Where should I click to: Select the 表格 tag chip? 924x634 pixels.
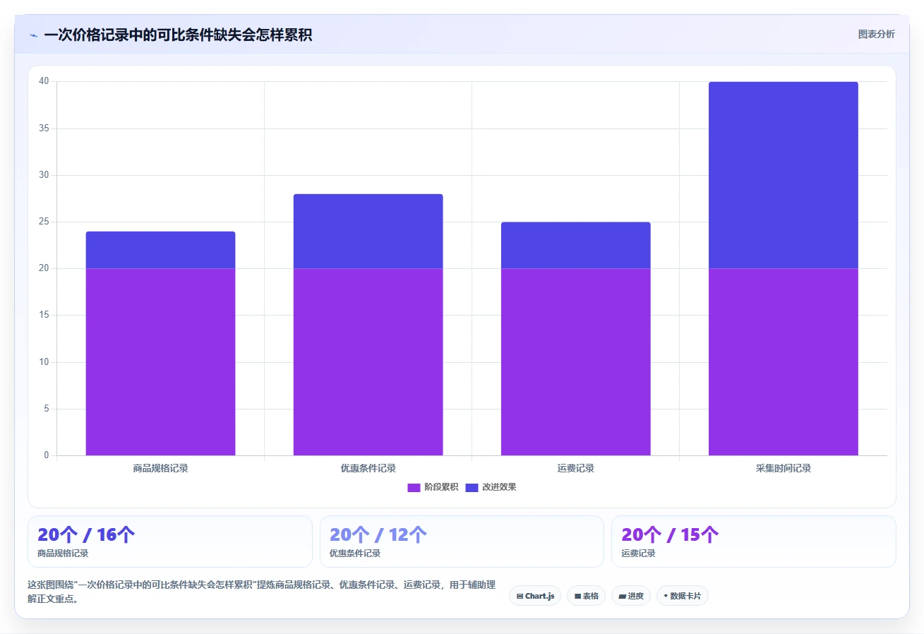click(x=586, y=596)
